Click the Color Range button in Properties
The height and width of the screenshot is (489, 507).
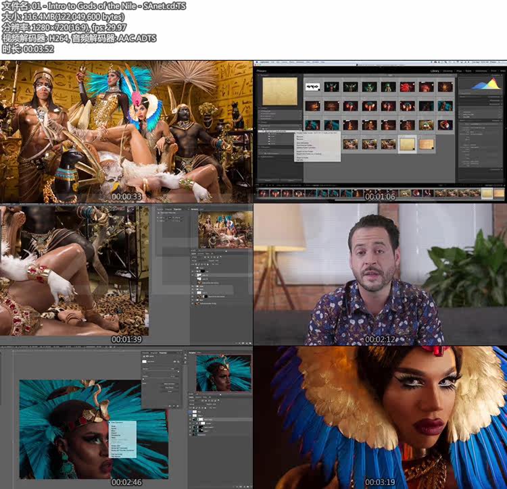(170, 388)
